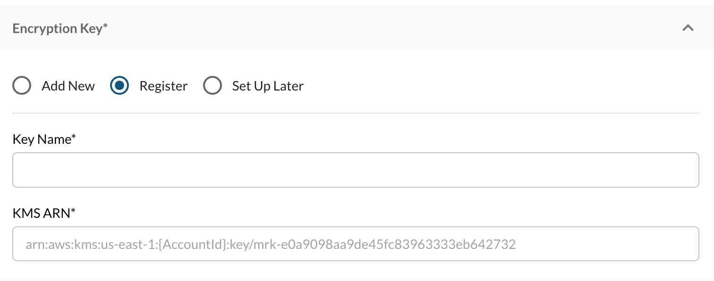Screen dimensions: 714x281
Task: Collapse the Encryption Key section chevron
Action: (688, 28)
